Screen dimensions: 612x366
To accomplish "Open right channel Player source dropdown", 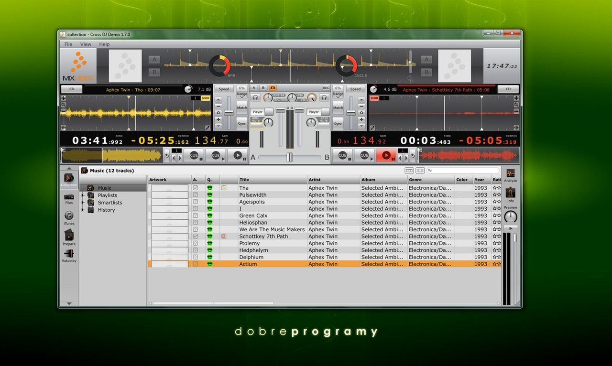I will (x=318, y=112).
